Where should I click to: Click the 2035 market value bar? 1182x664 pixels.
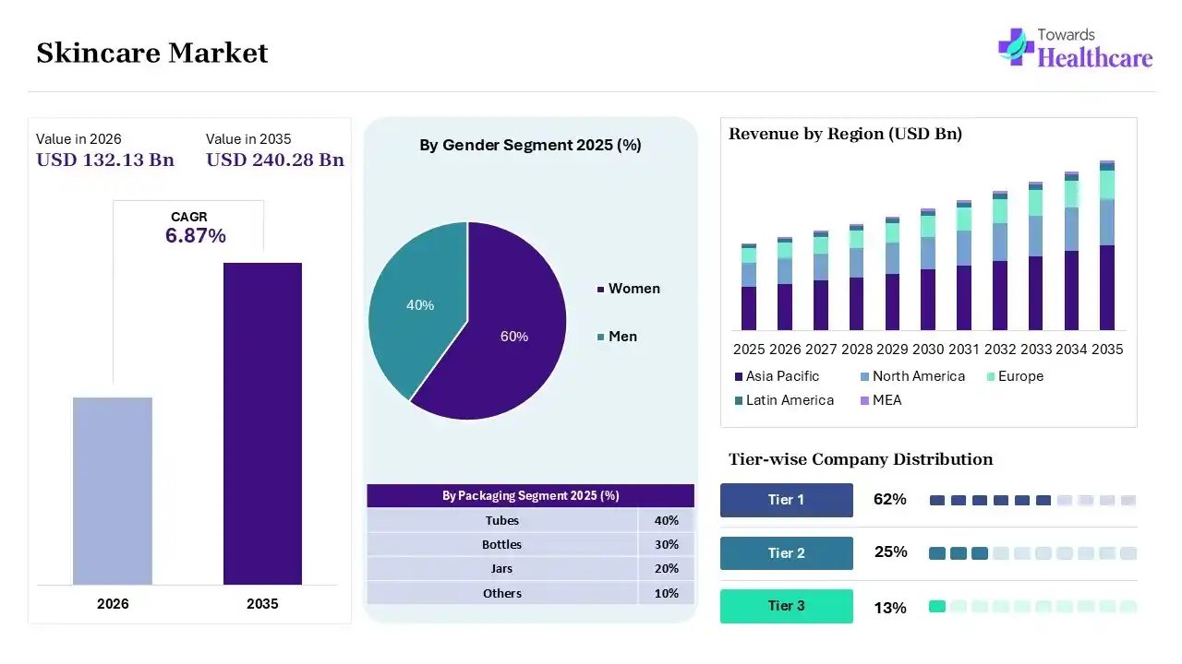click(x=262, y=423)
